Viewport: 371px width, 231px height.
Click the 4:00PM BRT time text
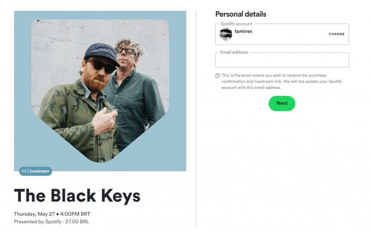click(75, 214)
